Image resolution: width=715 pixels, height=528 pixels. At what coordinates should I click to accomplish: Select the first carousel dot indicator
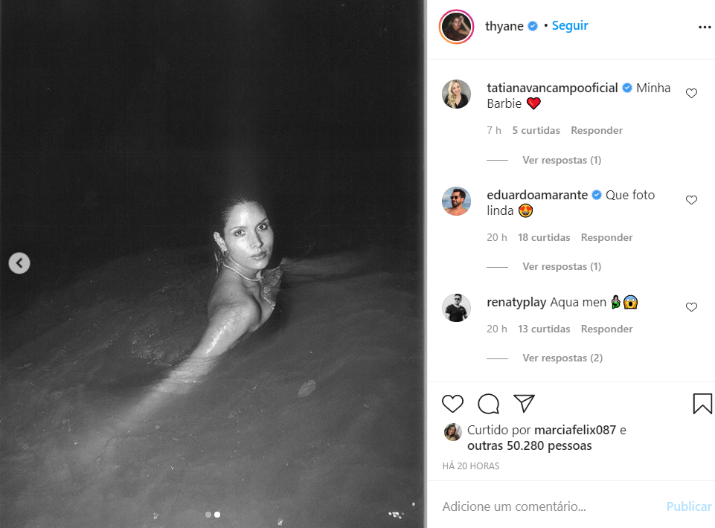click(x=208, y=515)
